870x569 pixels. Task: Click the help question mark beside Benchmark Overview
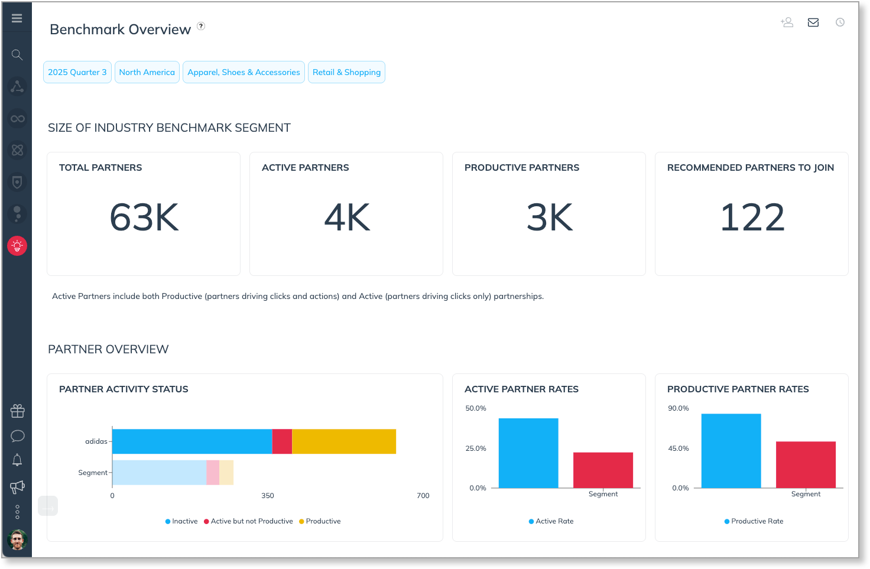201,26
